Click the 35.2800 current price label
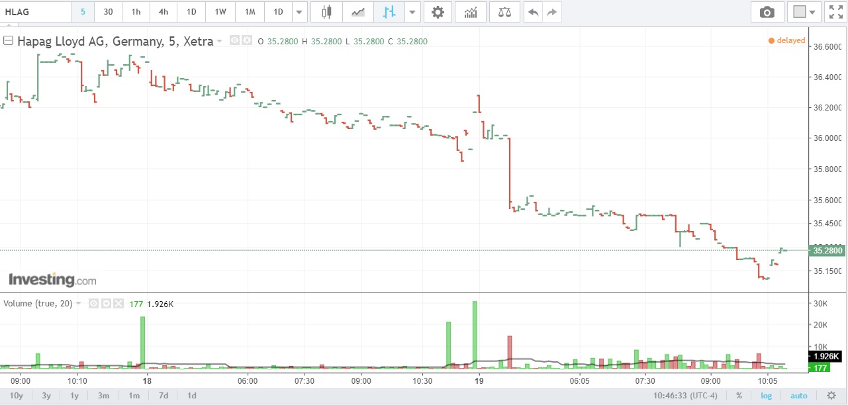 click(x=827, y=250)
